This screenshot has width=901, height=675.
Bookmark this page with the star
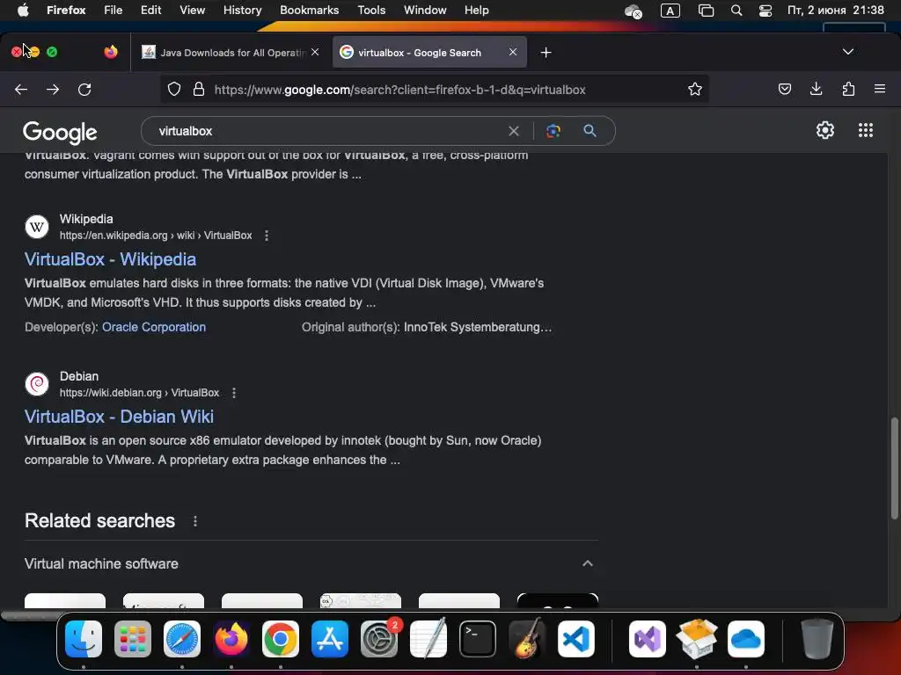[695, 89]
